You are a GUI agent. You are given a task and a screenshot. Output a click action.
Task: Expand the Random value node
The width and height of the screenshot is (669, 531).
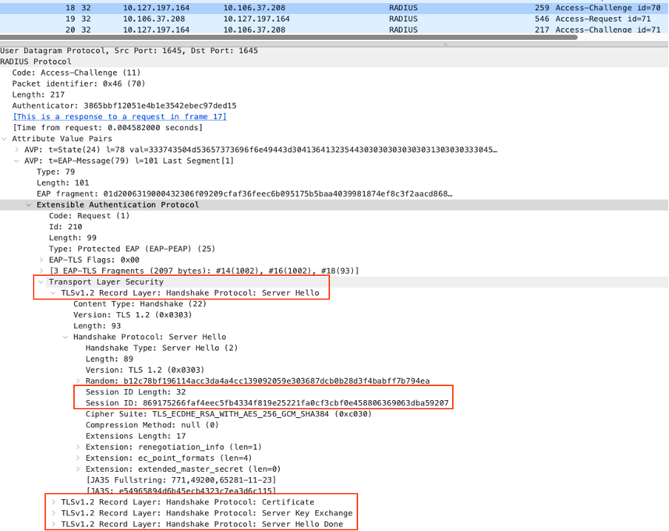78,381
